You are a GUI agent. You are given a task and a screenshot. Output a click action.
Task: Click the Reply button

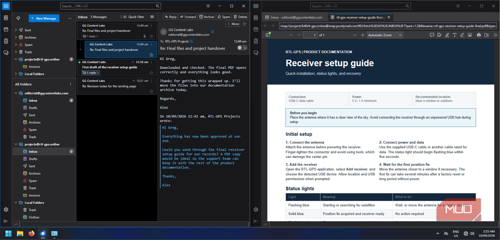pyautogui.click(x=170, y=17)
